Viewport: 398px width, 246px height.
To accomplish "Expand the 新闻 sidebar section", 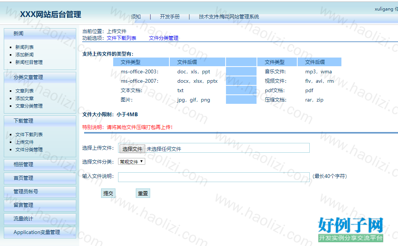I will pyautogui.click(x=40, y=33).
